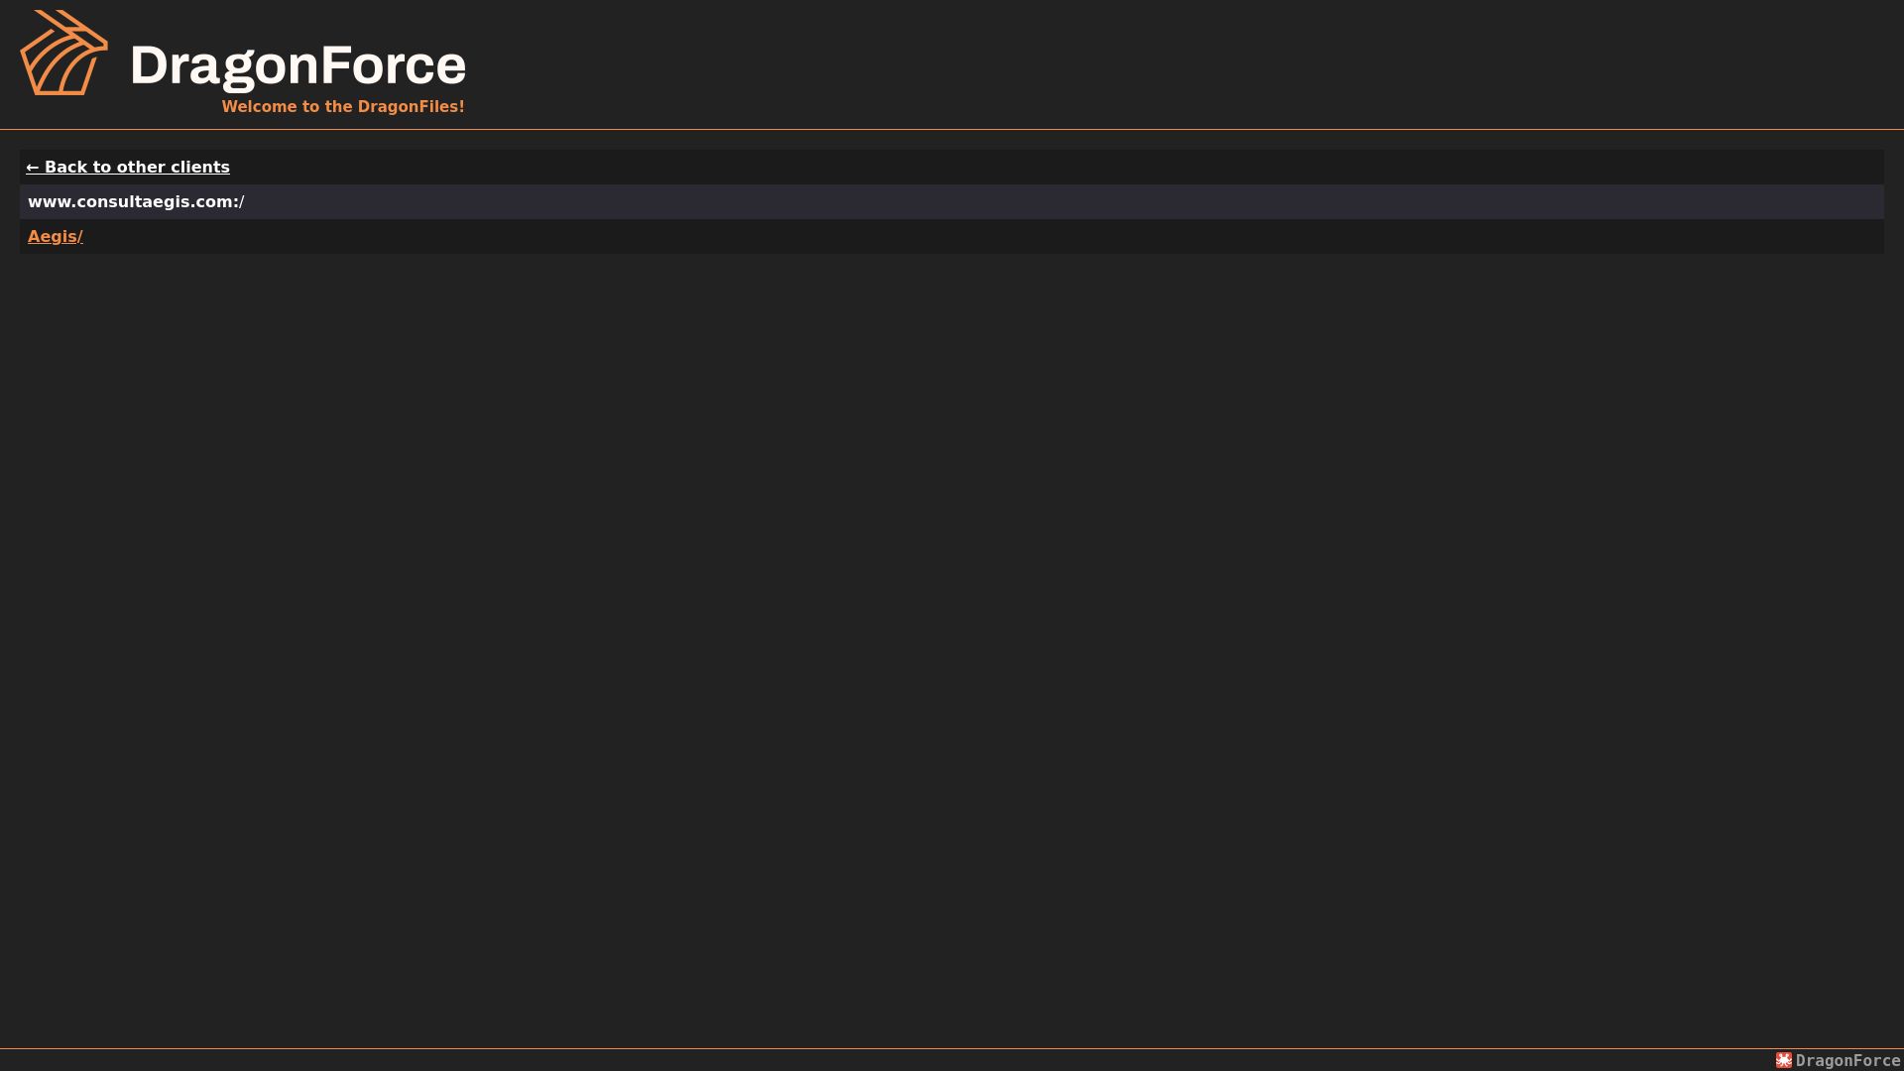This screenshot has width=1904, height=1071.
Task: Click the orange dragon wing logo
Action: [64, 53]
